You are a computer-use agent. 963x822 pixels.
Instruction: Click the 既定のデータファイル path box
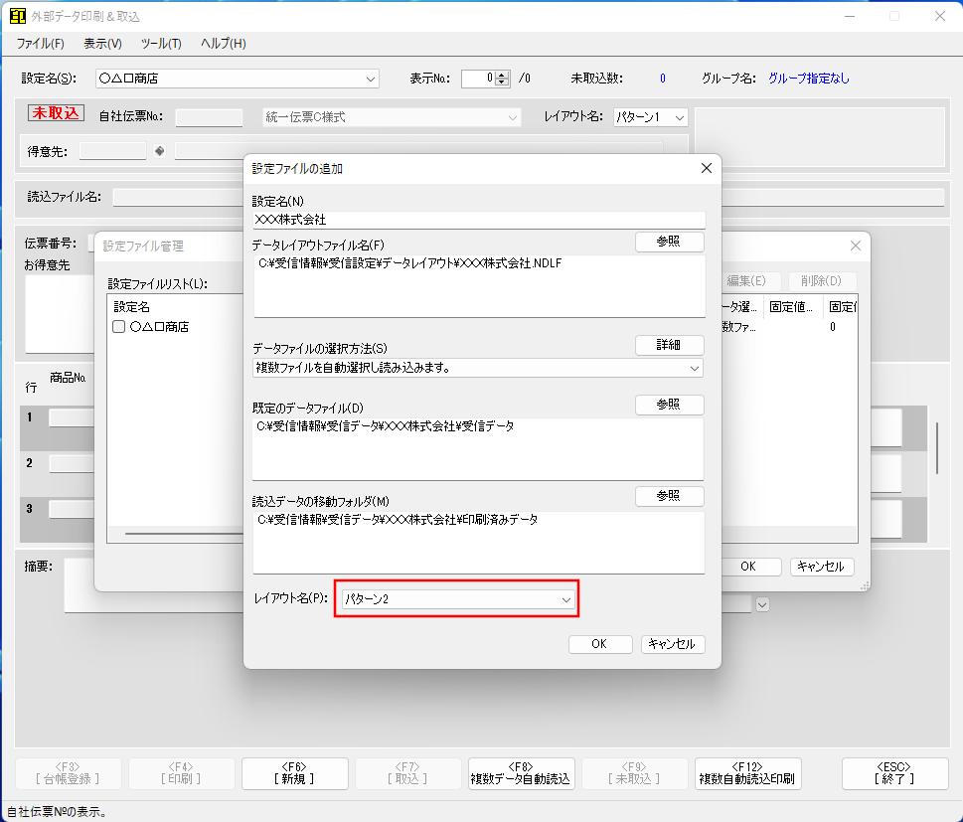point(478,449)
